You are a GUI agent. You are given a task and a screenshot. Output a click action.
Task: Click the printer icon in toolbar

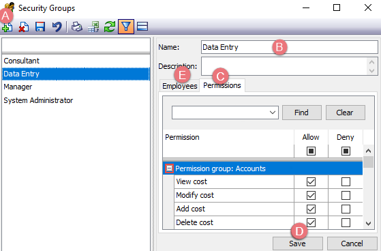click(x=77, y=27)
